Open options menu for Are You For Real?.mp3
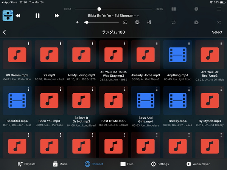Screen dimensions: 227x170 tap(221, 43)
